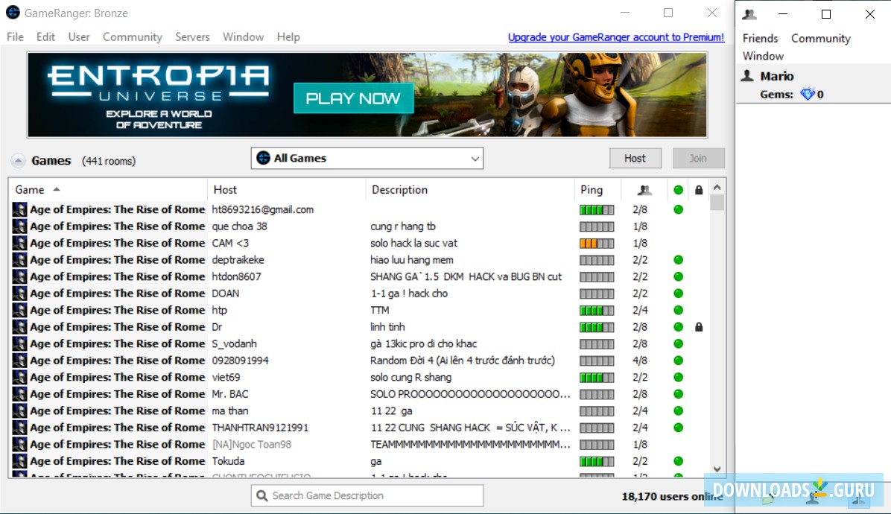Sort by the Host column header

(287, 190)
